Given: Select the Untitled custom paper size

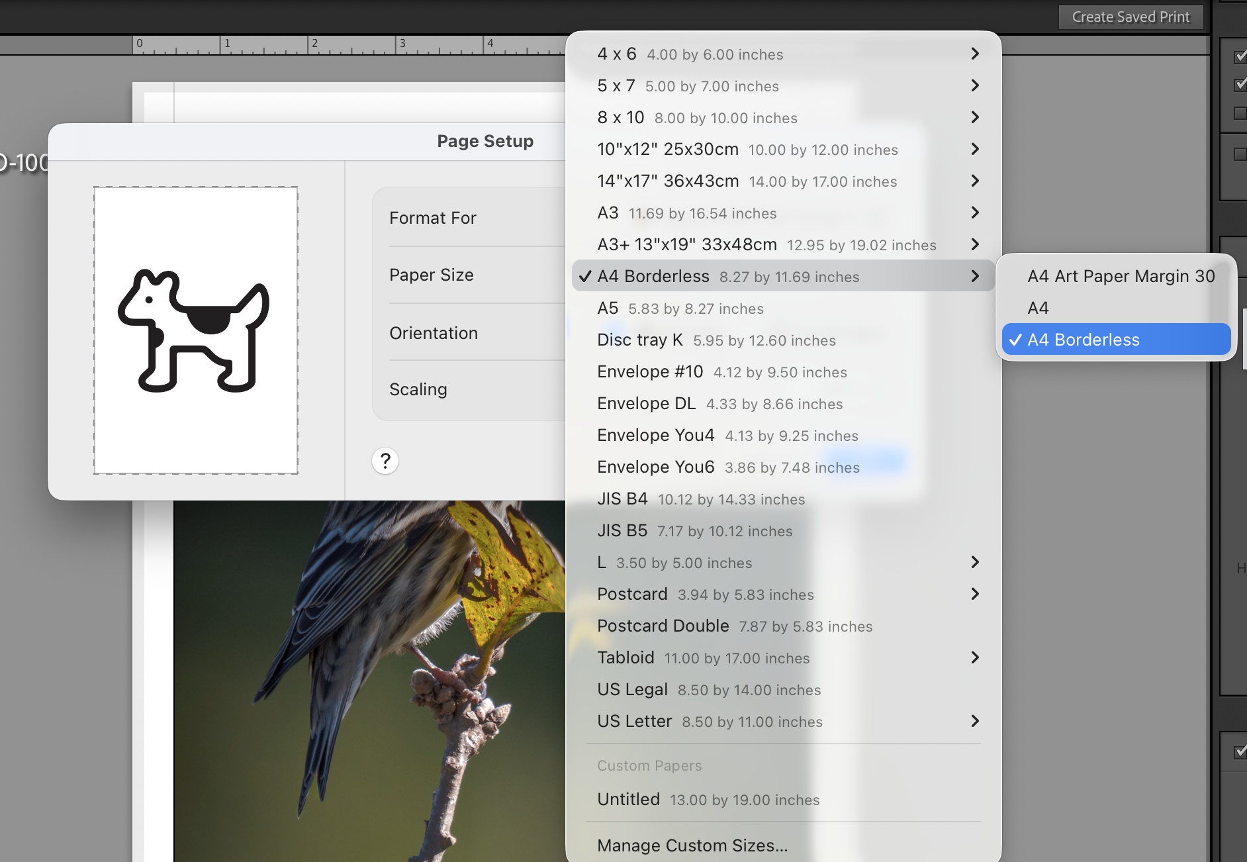Looking at the screenshot, I should click(708, 800).
